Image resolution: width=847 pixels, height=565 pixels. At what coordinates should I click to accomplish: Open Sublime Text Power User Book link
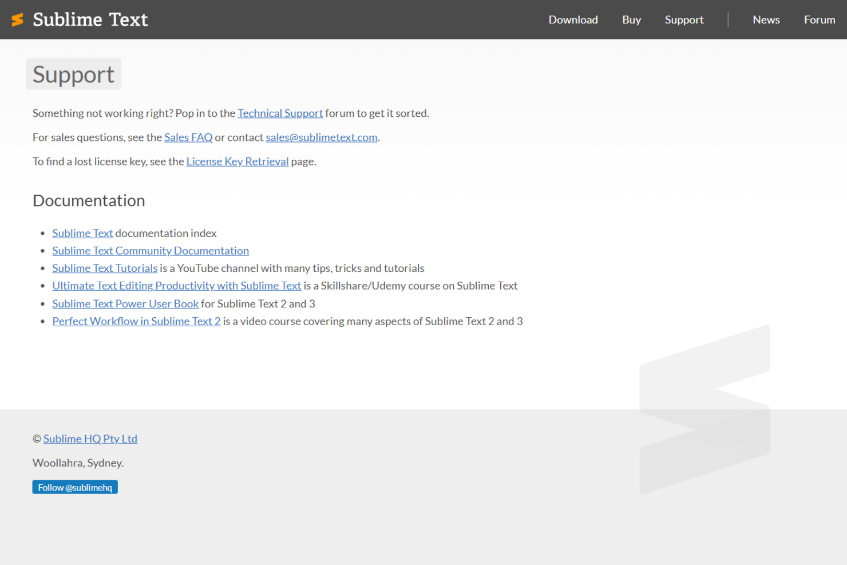point(125,303)
